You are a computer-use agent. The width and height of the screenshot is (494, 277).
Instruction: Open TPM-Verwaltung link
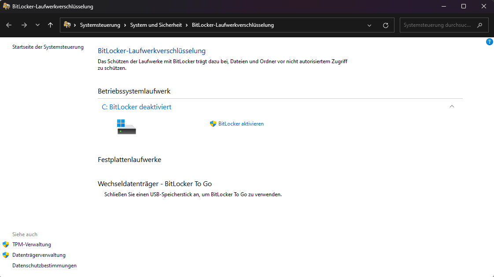(x=32, y=245)
